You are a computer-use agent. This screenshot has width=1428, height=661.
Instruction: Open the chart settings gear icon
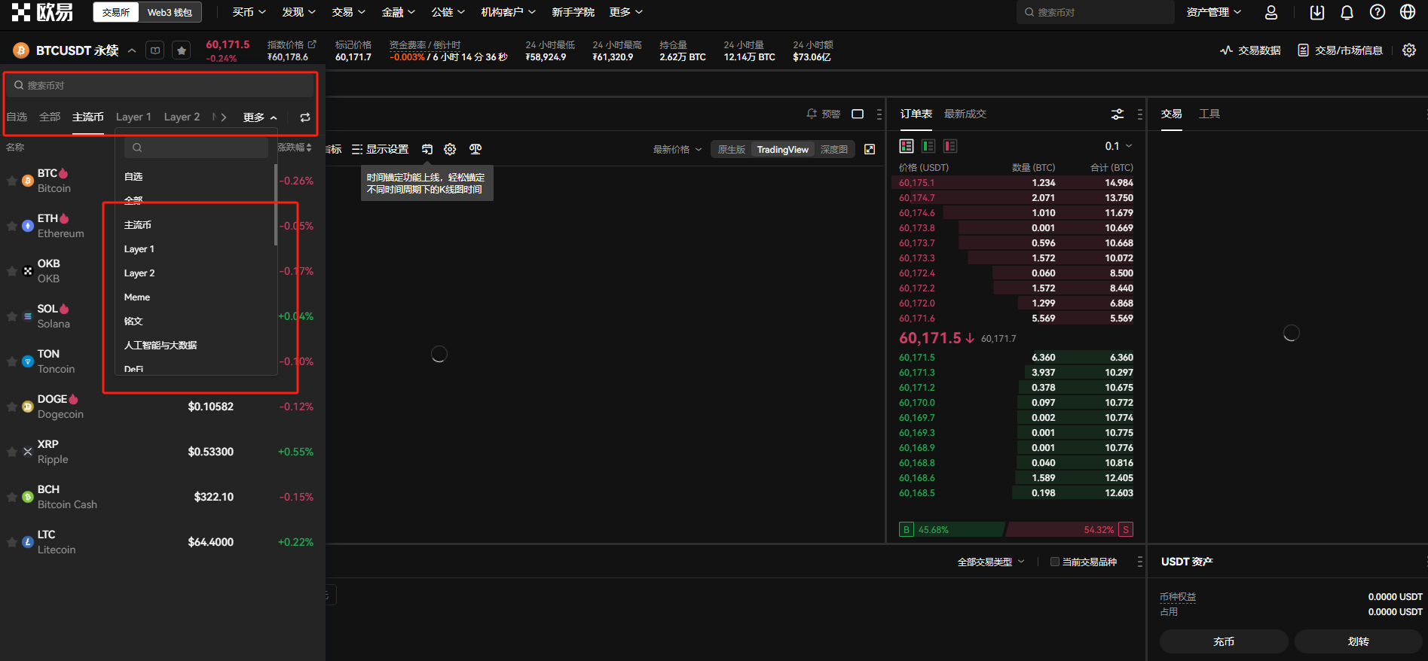(x=450, y=149)
